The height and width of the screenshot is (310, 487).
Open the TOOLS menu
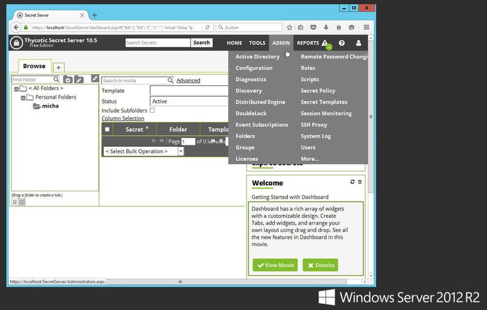tap(257, 43)
